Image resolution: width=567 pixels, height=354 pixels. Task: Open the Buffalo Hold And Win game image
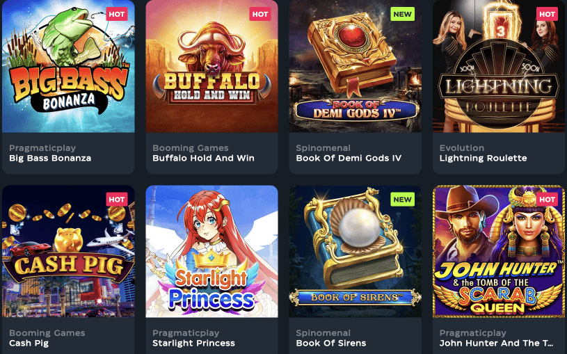point(212,66)
